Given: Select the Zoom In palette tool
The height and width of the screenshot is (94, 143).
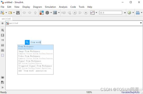Looking at the screenshot, I should tap(3, 30).
